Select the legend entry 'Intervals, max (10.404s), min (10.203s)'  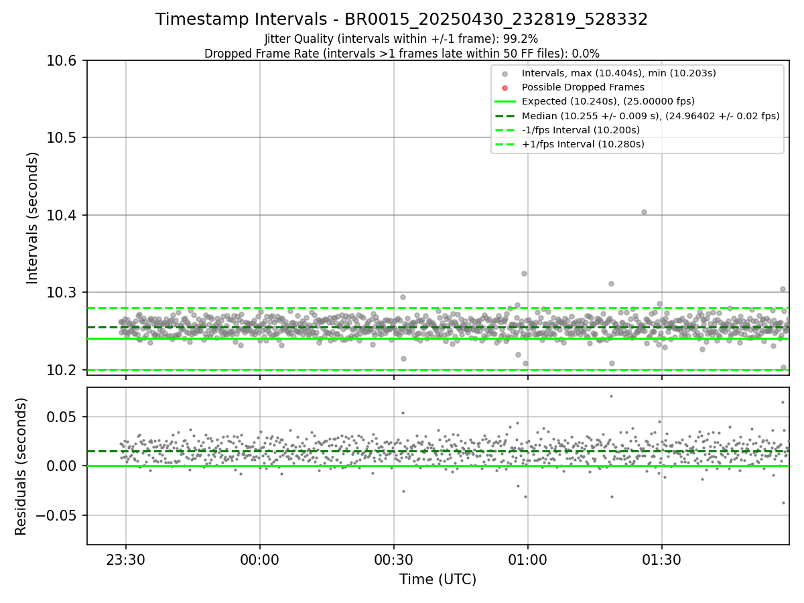click(x=619, y=73)
